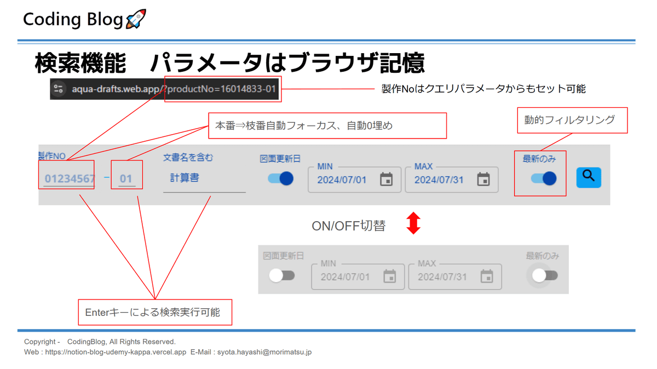
Task: Click the syota.hayashi@morimatsu.jp email address
Action: pos(264,352)
